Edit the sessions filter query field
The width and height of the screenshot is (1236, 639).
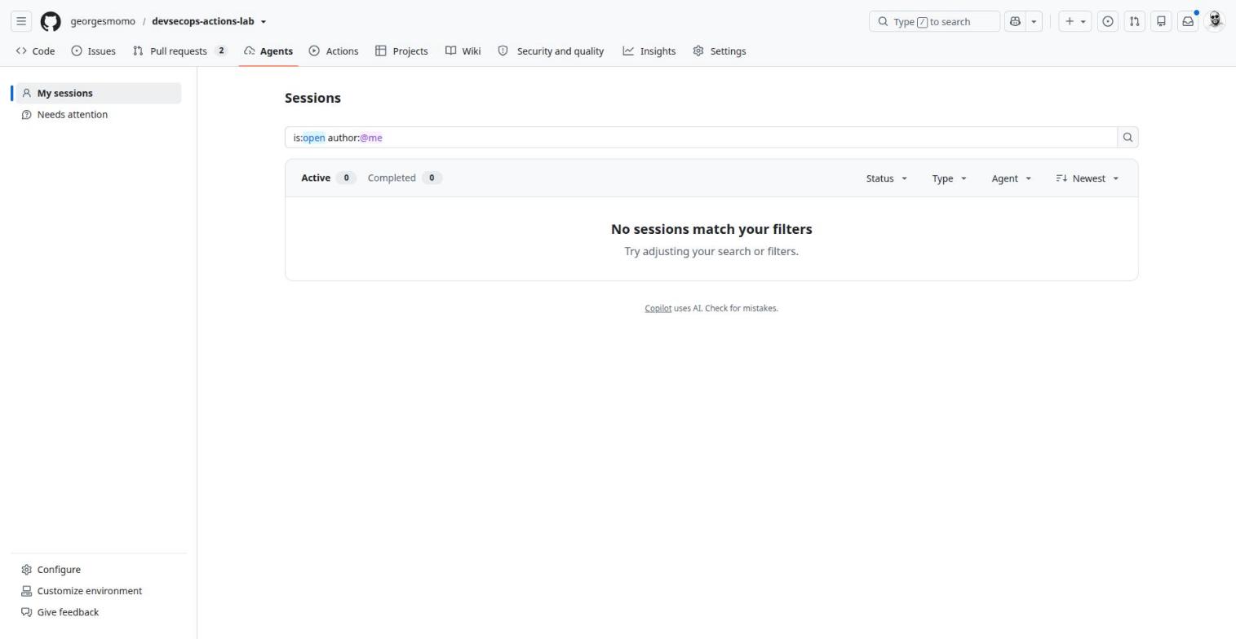[x=701, y=138]
